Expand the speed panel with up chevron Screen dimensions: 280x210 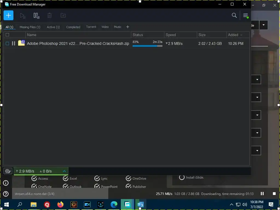tap(65, 171)
